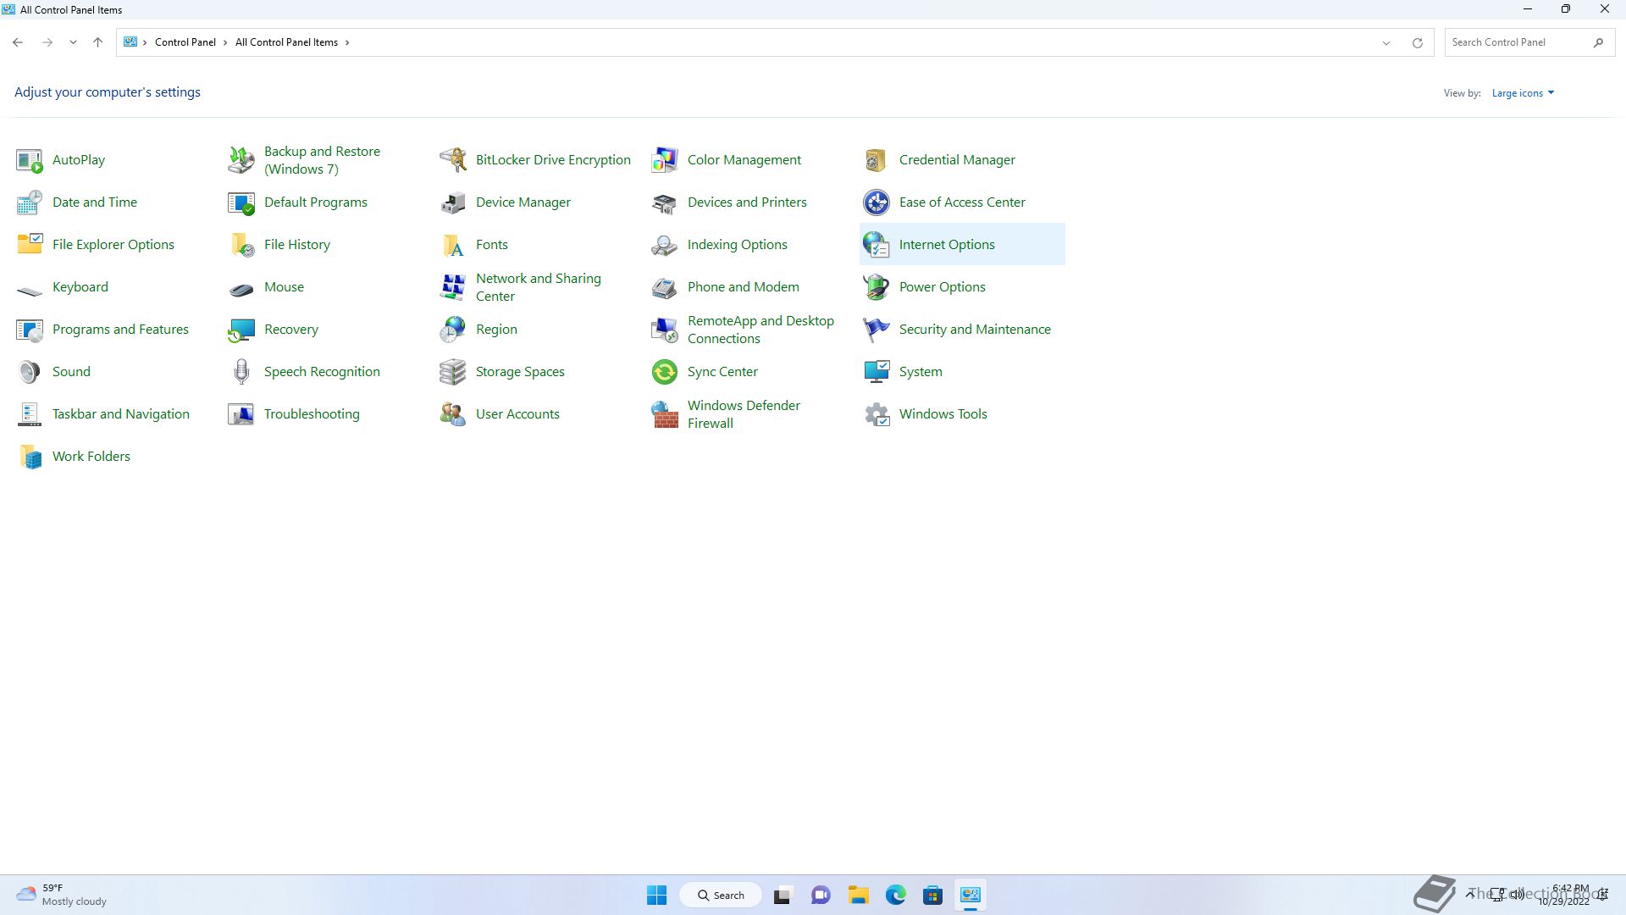
Task: Open RemoteApp and Desktop Connections icon
Action: [x=665, y=330]
